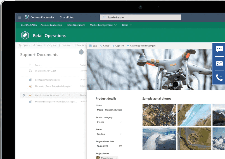Viewport: 225px width, 159px height.
Task: Click the Retail Operations site tag logo
Action: coord(25,35)
